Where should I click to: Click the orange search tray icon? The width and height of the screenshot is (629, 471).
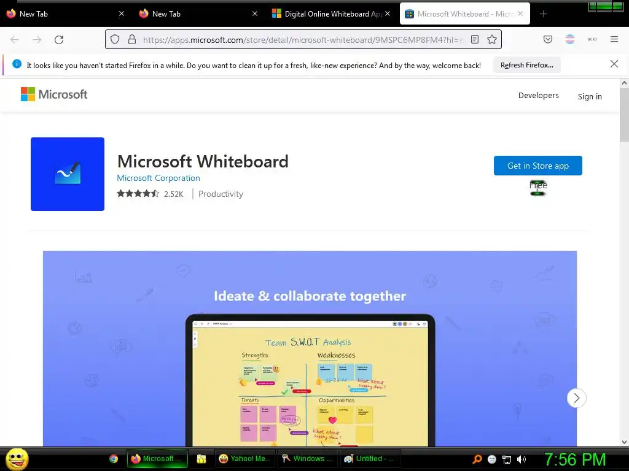(477, 459)
